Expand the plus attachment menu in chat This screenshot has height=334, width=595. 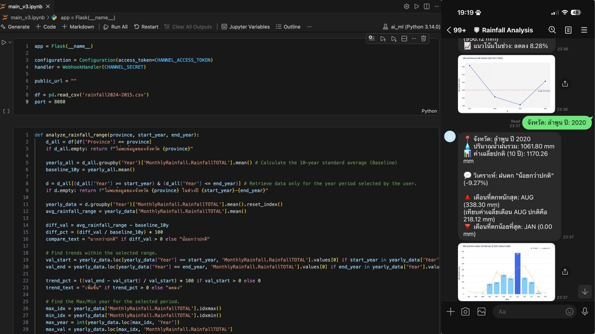(x=451, y=312)
